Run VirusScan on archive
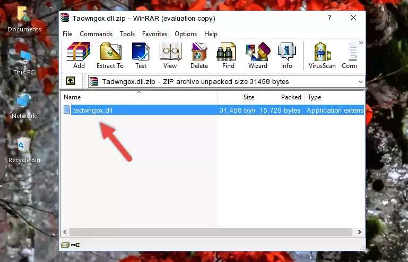 tap(322, 55)
